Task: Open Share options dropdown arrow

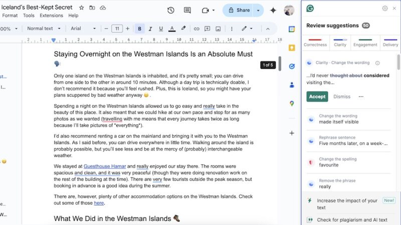Action: pyautogui.click(x=258, y=10)
